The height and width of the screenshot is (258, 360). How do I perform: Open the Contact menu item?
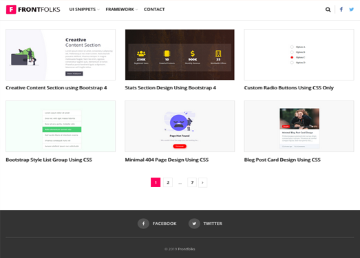point(154,10)
